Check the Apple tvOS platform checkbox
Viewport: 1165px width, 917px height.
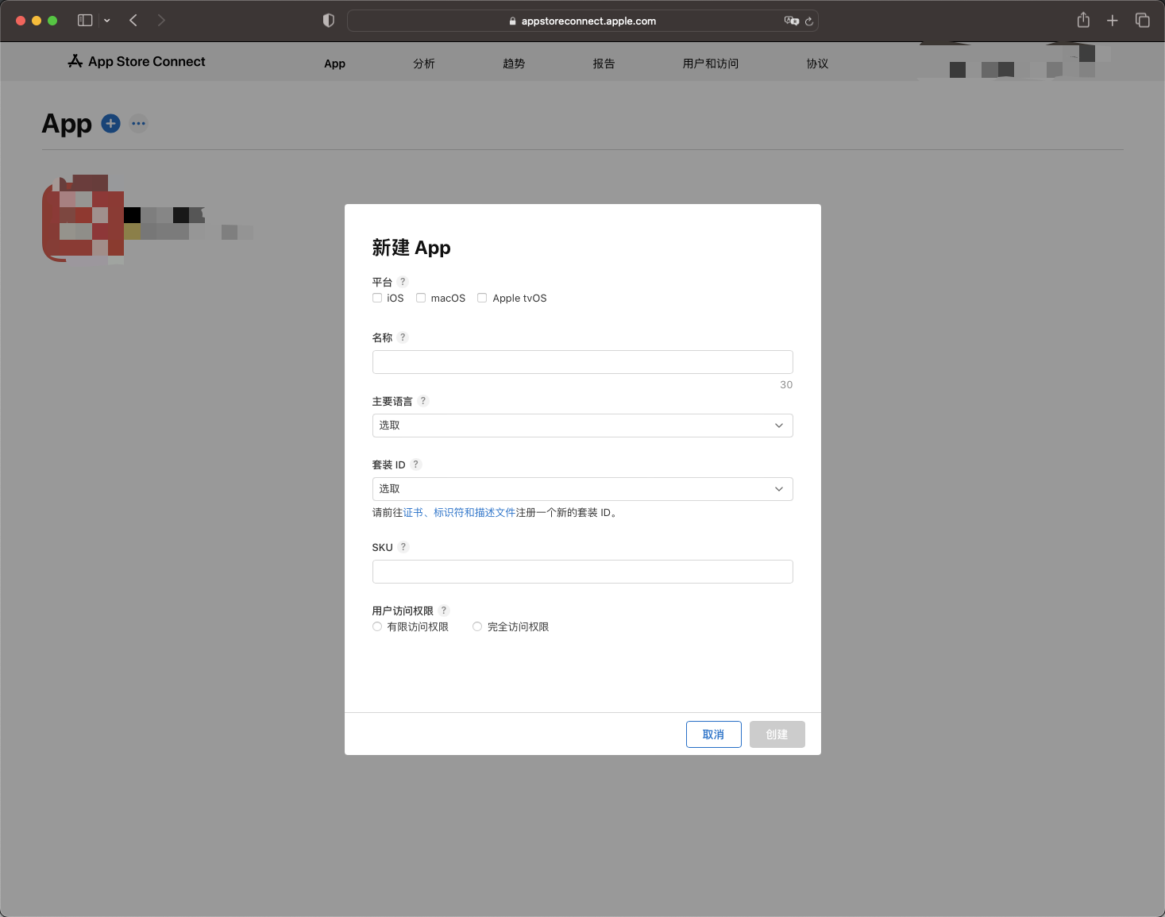coord(482,299)
